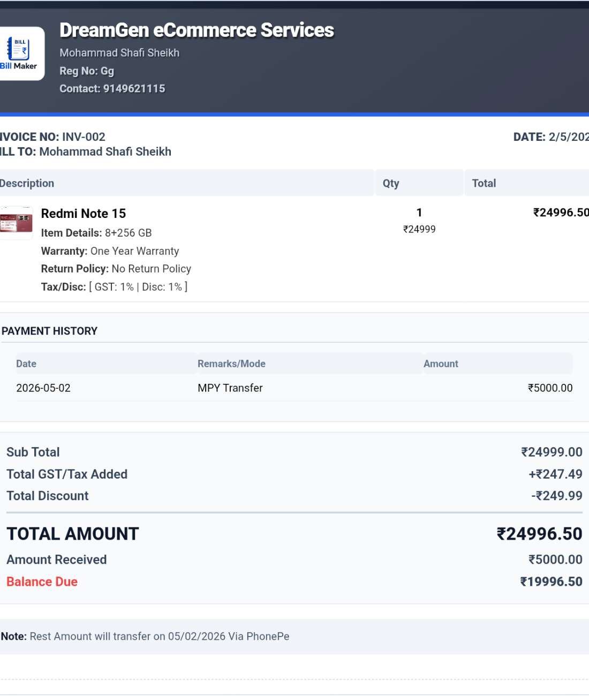Select the Redmi Note 15 item name
The height and width of the screenshot is (696, 589).
[x=84, y=214]
